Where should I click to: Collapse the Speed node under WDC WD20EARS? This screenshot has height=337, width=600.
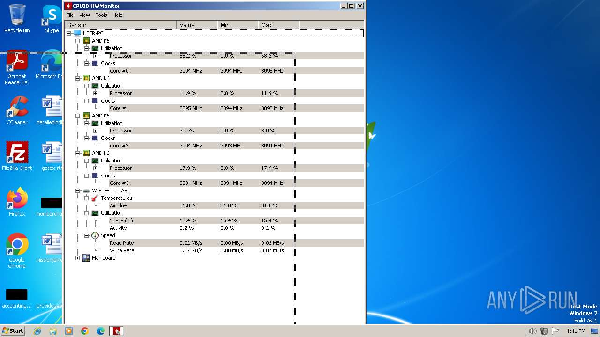coord(87,235)
